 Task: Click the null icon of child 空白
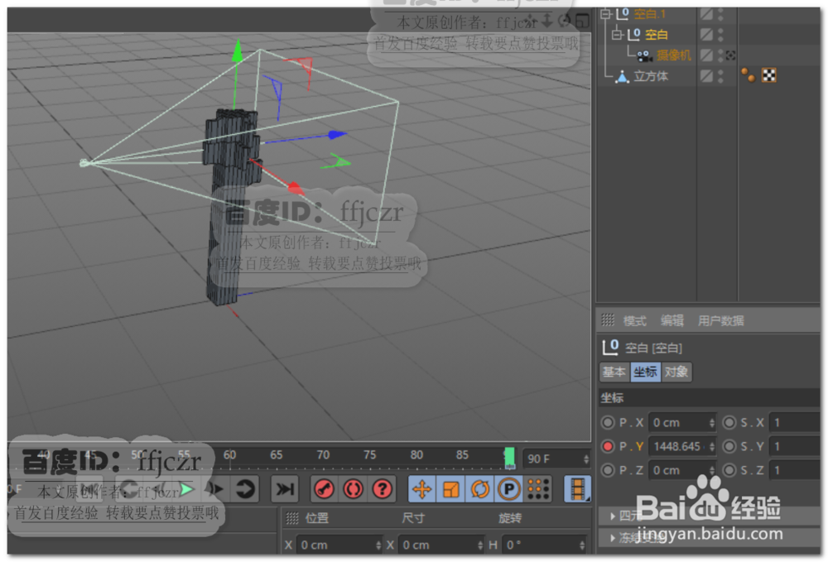(633, 35)
